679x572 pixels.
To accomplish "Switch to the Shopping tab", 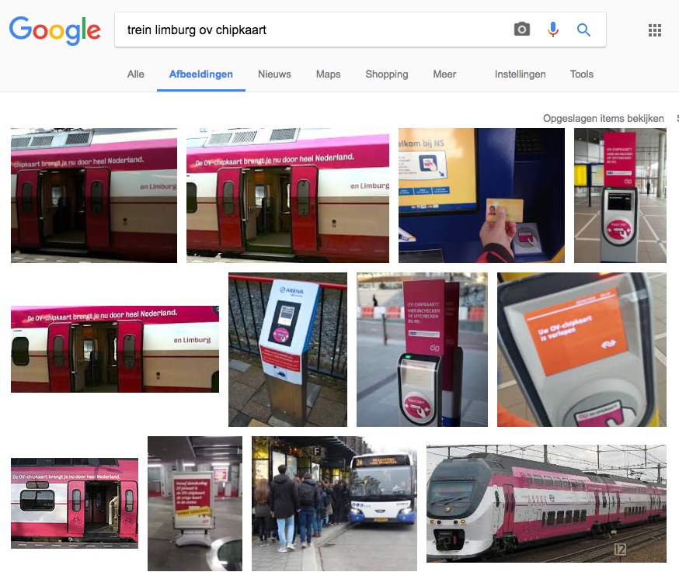I will [386, 74].
